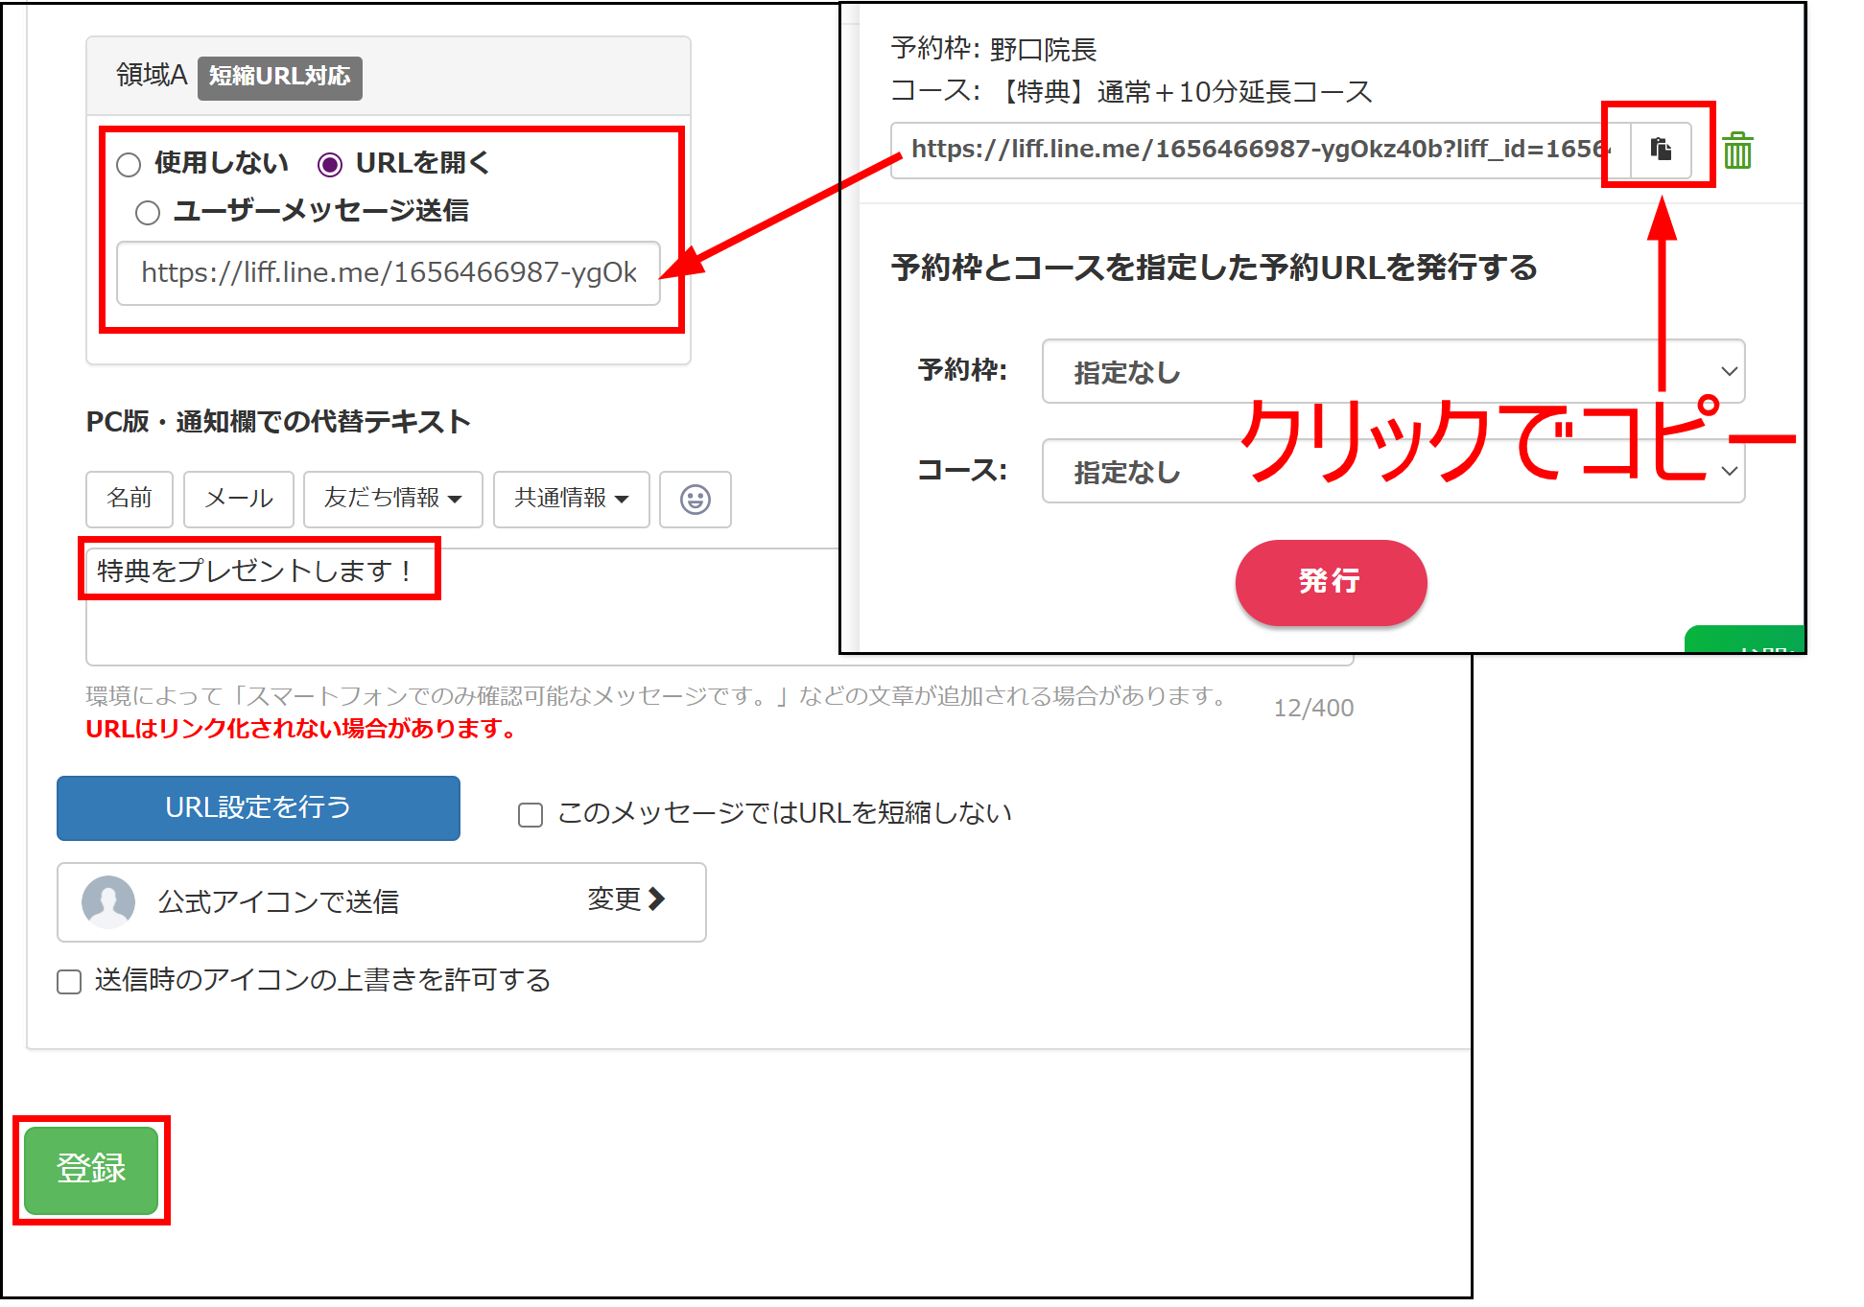Select ユーザーメッセージ送信 radio option

pyautogui.click(x=148, y=213)
